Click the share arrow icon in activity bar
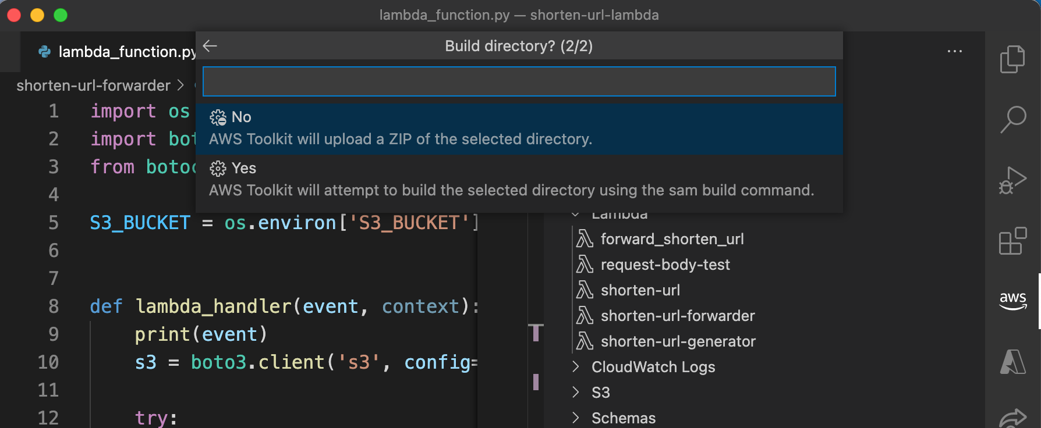Screen dimensions: 1041x428 click(1012, 418)
